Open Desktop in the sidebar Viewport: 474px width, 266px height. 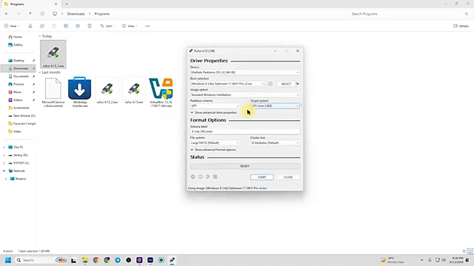coord(19,61)
